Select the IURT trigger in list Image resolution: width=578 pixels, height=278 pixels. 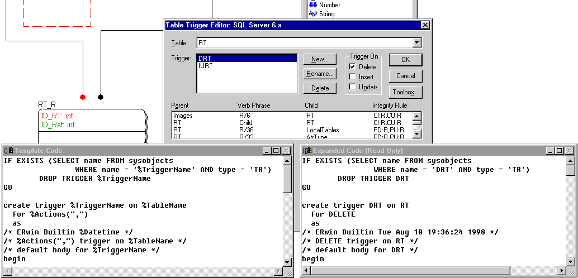pyautogui.click(x=247, y=66)
